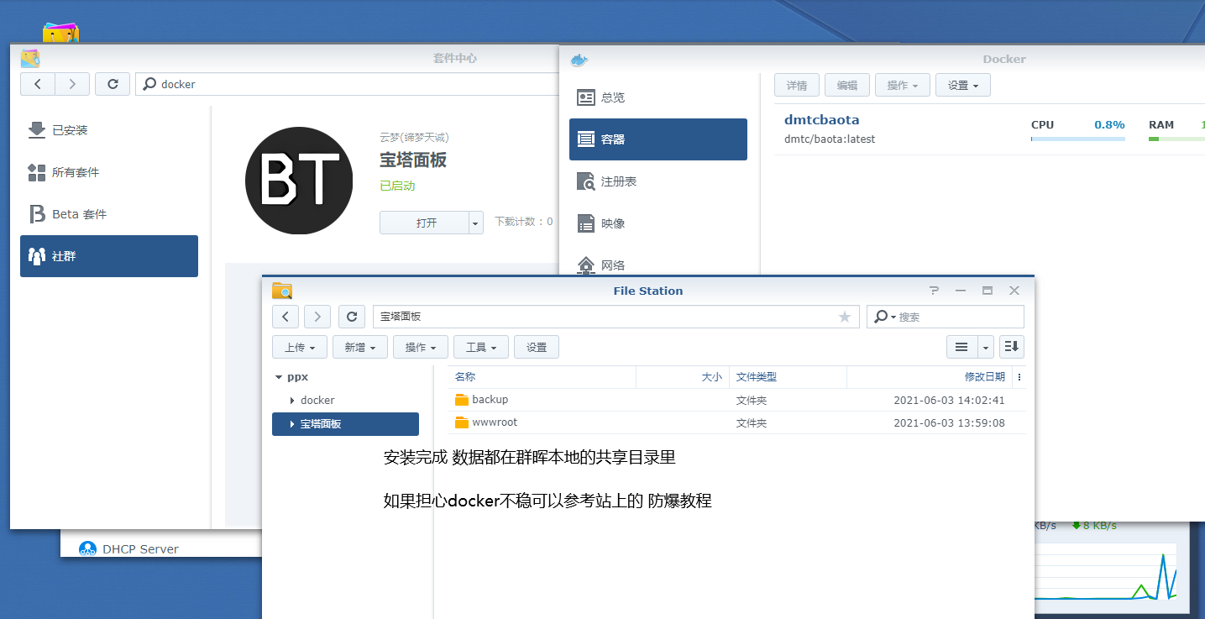Viewport: 1205px width, 619px height.
Task: Expand the docker folder under ppx
Action: [291, 400]
